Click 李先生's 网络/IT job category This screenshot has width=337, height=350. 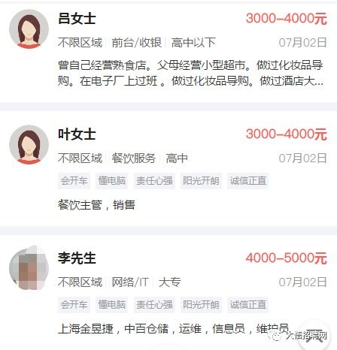130,282
